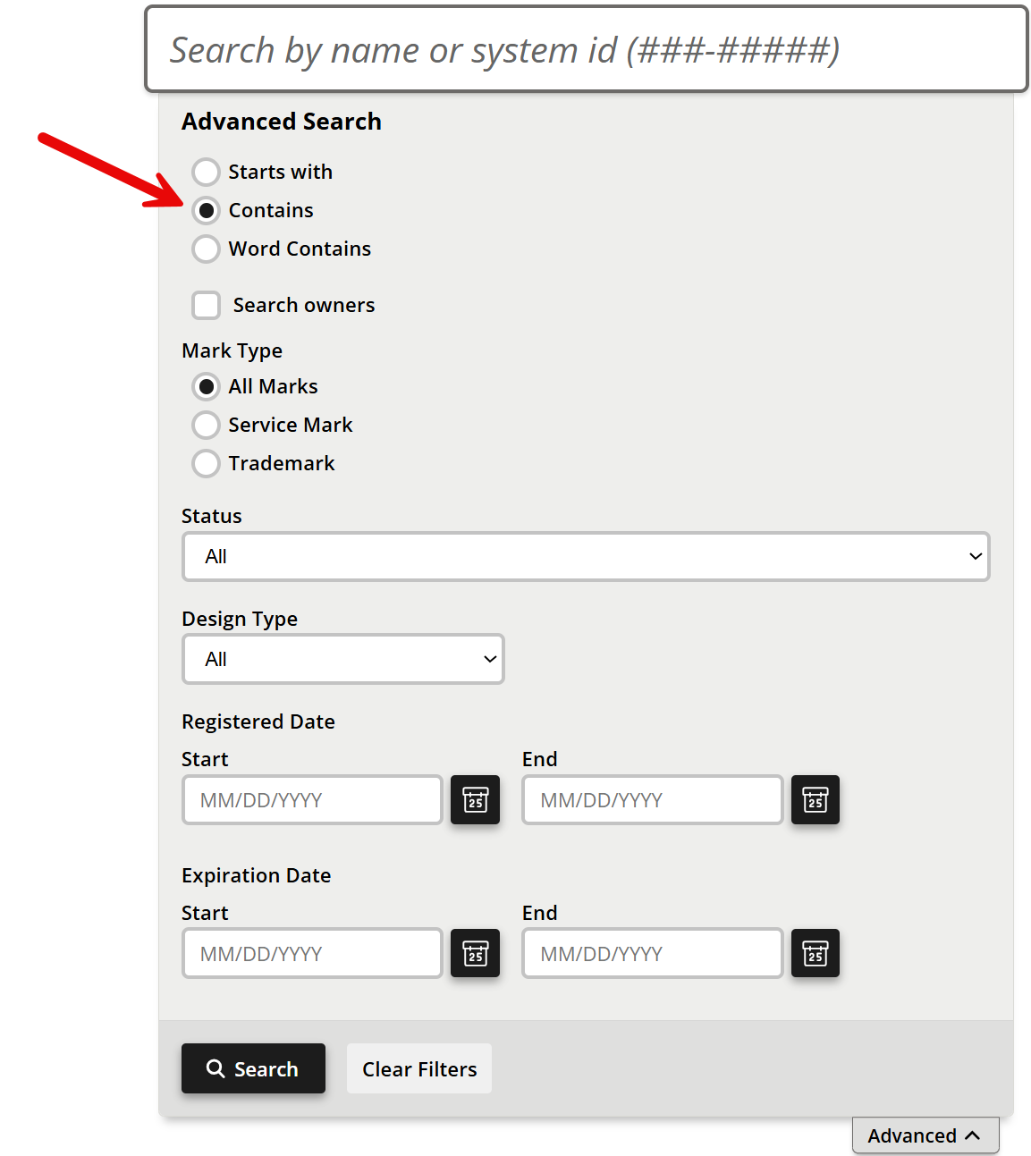The image size is (1031, 1156).
Task: Open Registered Date Start calendar picker
Action: tap(475, 799)
